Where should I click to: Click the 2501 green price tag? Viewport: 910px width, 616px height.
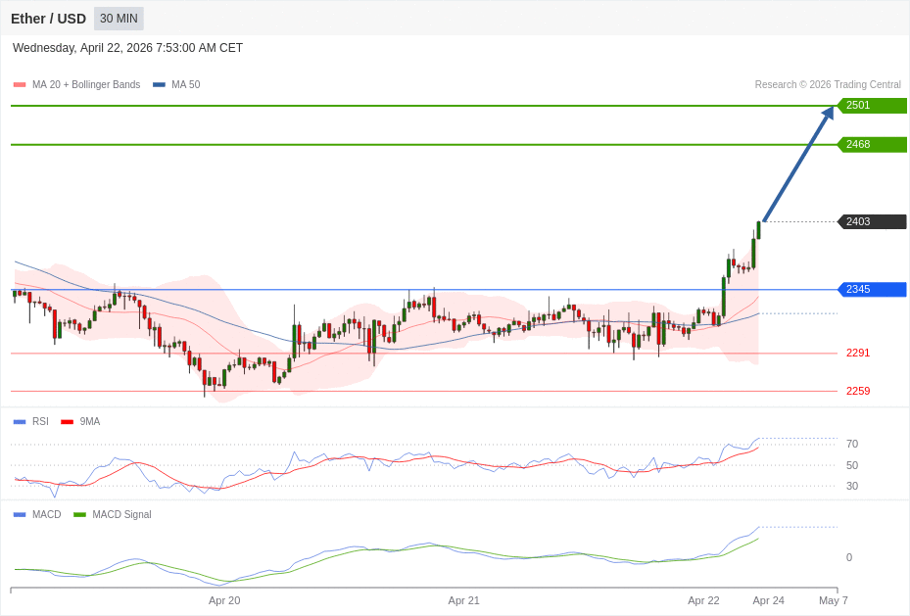871,106
